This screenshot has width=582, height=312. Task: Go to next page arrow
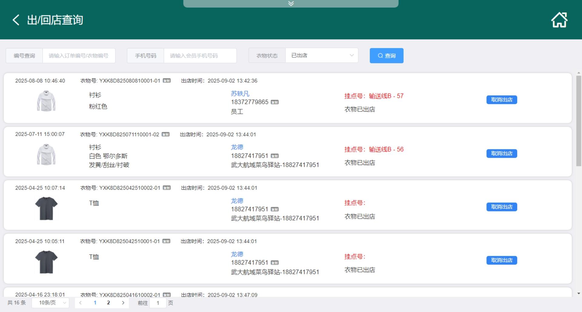[123, 303]
